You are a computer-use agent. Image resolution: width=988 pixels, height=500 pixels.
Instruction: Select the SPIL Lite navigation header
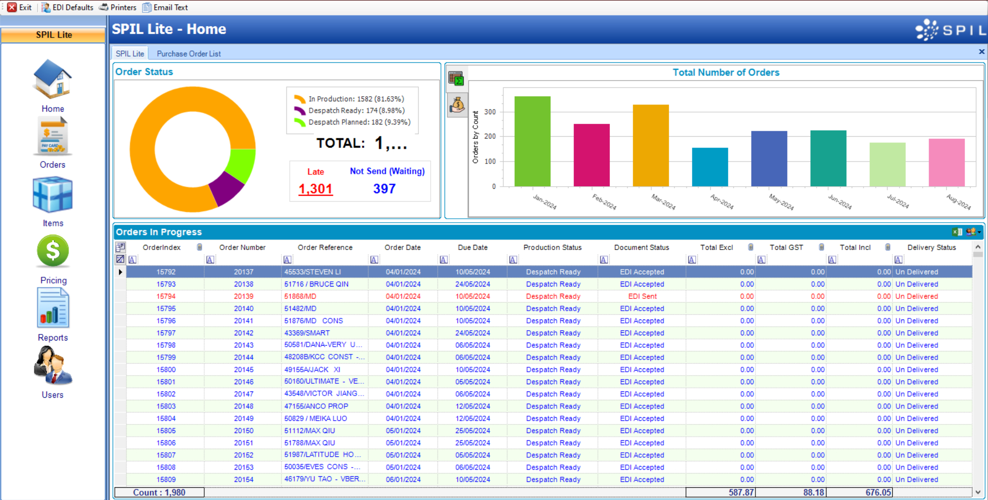click(x=53, y=35)
